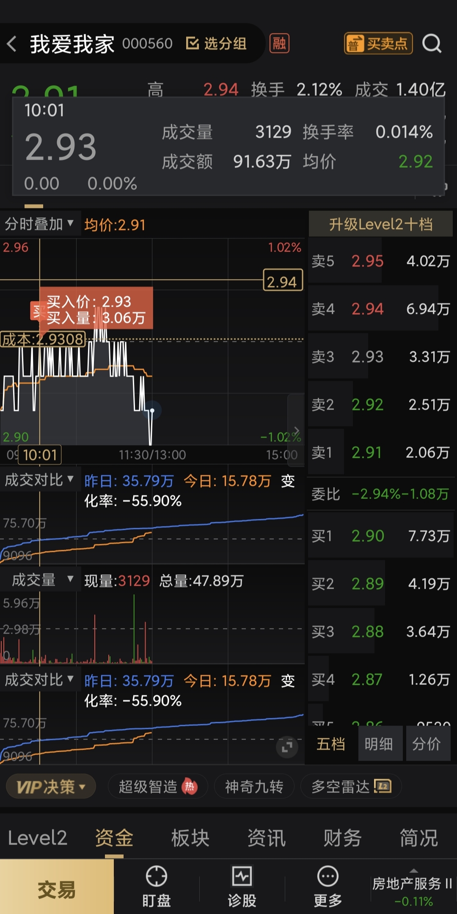Tap the 换手率 0.014% value
This screenshot has height=914, width=457.
click(x=404, y=132)
